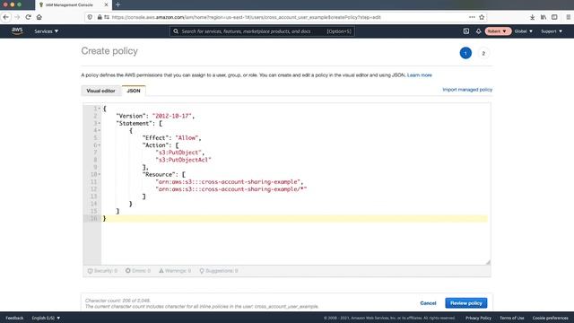Open browser library icon
This screenshot has height=323, width=574.
(544, 17)
